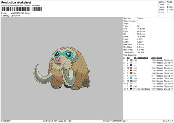This screenshot has width=174, height=123.
Task: Click the Down value '36.8 mm'
Action: (141, 37)
